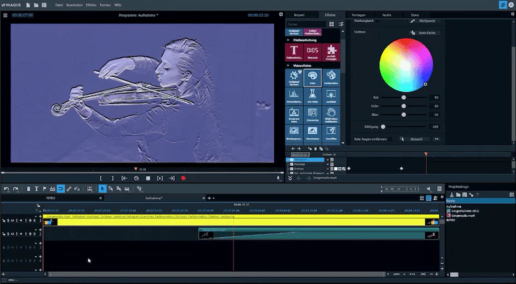Click the red record button under preview
This screenshot has height=284, width=516.
[x=183, y=178]
